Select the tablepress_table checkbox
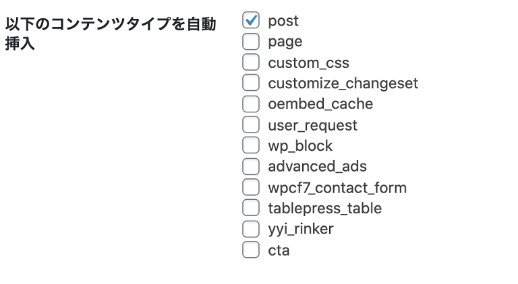Image resolution: width=518 pixels, height=284 pixels. 251,208
